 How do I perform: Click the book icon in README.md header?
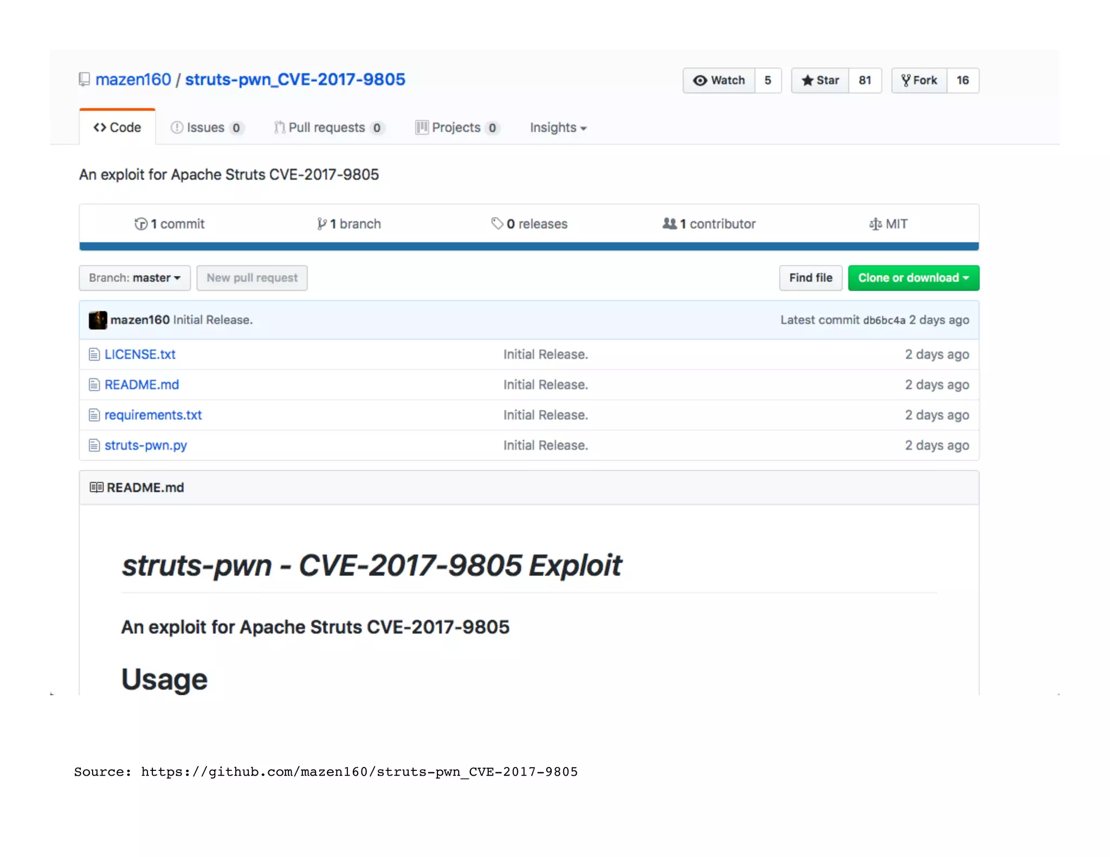click(96, 488)
